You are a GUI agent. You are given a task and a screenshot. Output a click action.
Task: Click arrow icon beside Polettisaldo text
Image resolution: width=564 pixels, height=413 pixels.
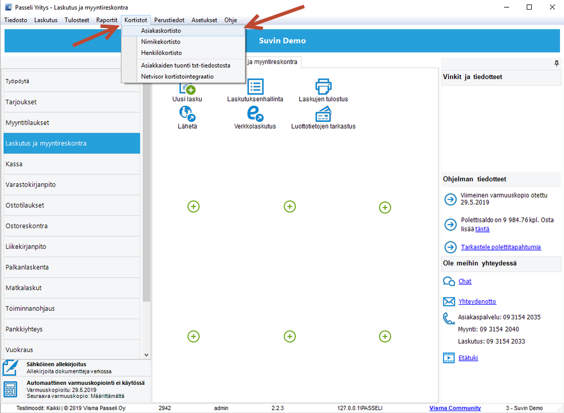point(451,225)
